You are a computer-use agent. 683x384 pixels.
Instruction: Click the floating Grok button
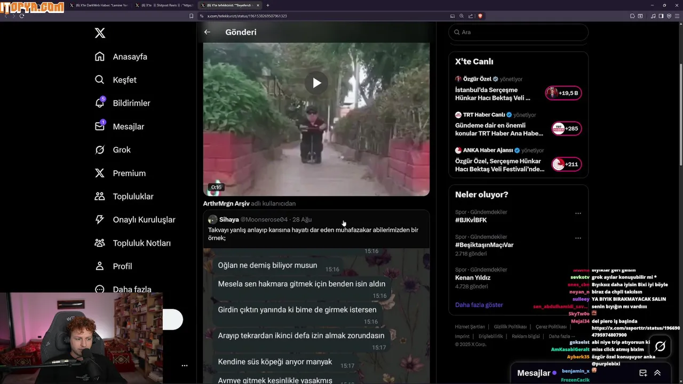coord(660,347)
